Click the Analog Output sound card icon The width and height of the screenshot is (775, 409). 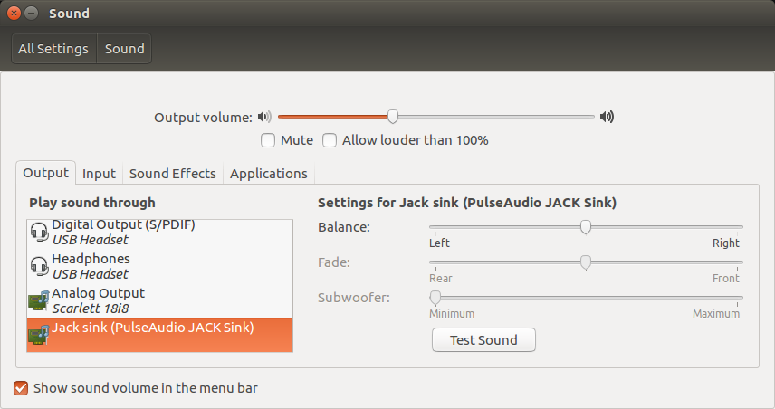click(39, 300)
